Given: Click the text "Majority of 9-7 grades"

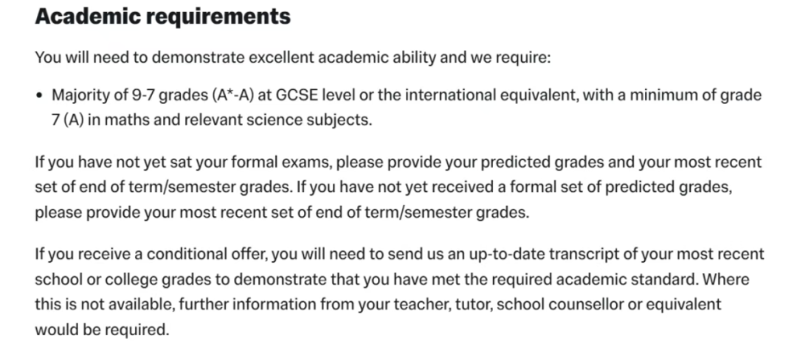Looking at the screenshot, I should click(128, 95).
